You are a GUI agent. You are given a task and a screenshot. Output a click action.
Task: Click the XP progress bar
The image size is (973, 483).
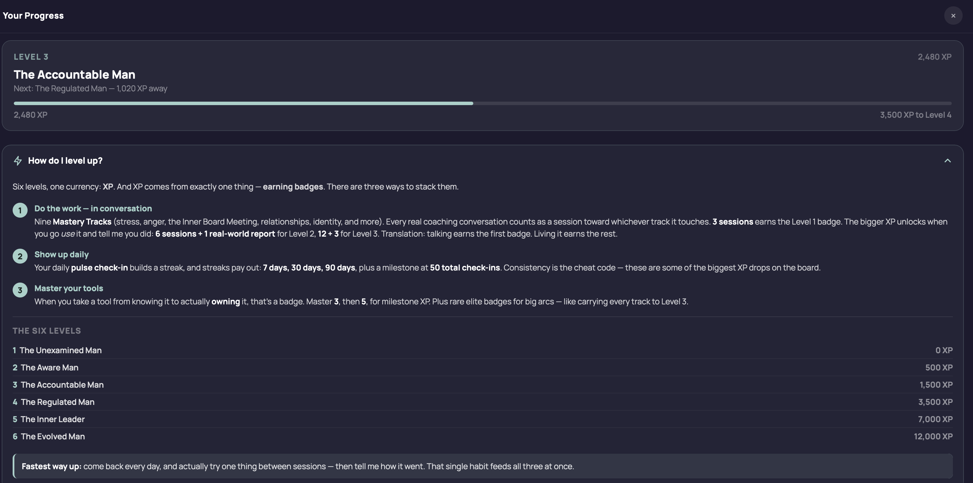[x=482, y=103]
